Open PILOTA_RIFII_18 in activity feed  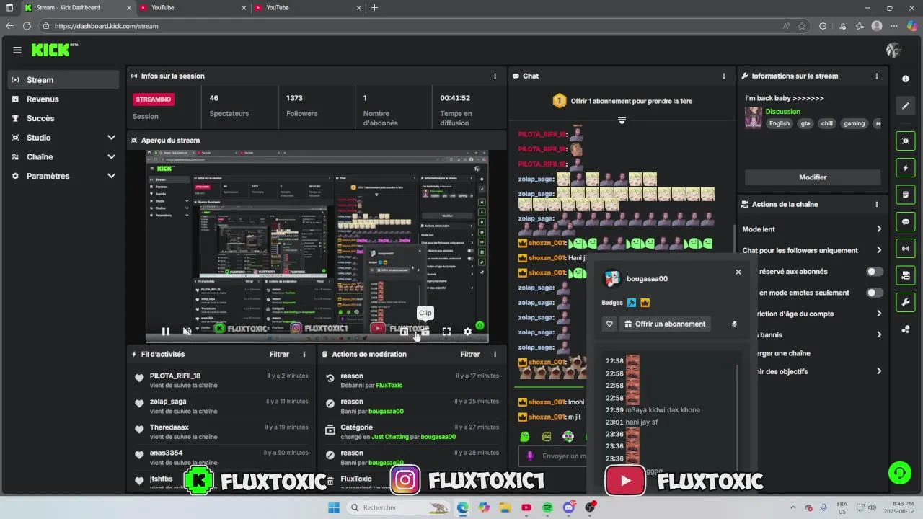(175, 376)
